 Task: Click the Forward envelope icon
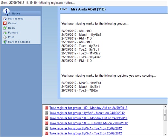5,33
